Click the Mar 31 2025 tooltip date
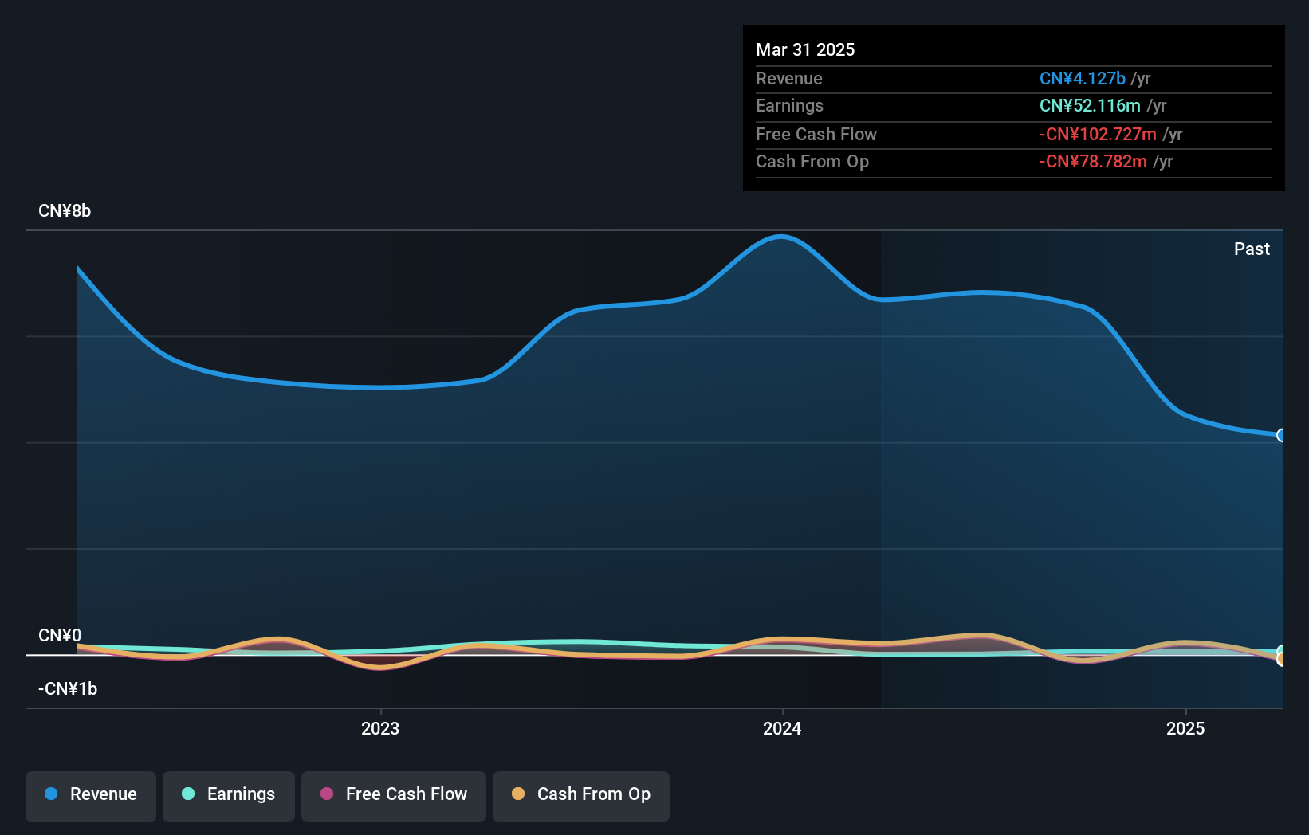Screen dimensions: 1309x835 point(805,49)
